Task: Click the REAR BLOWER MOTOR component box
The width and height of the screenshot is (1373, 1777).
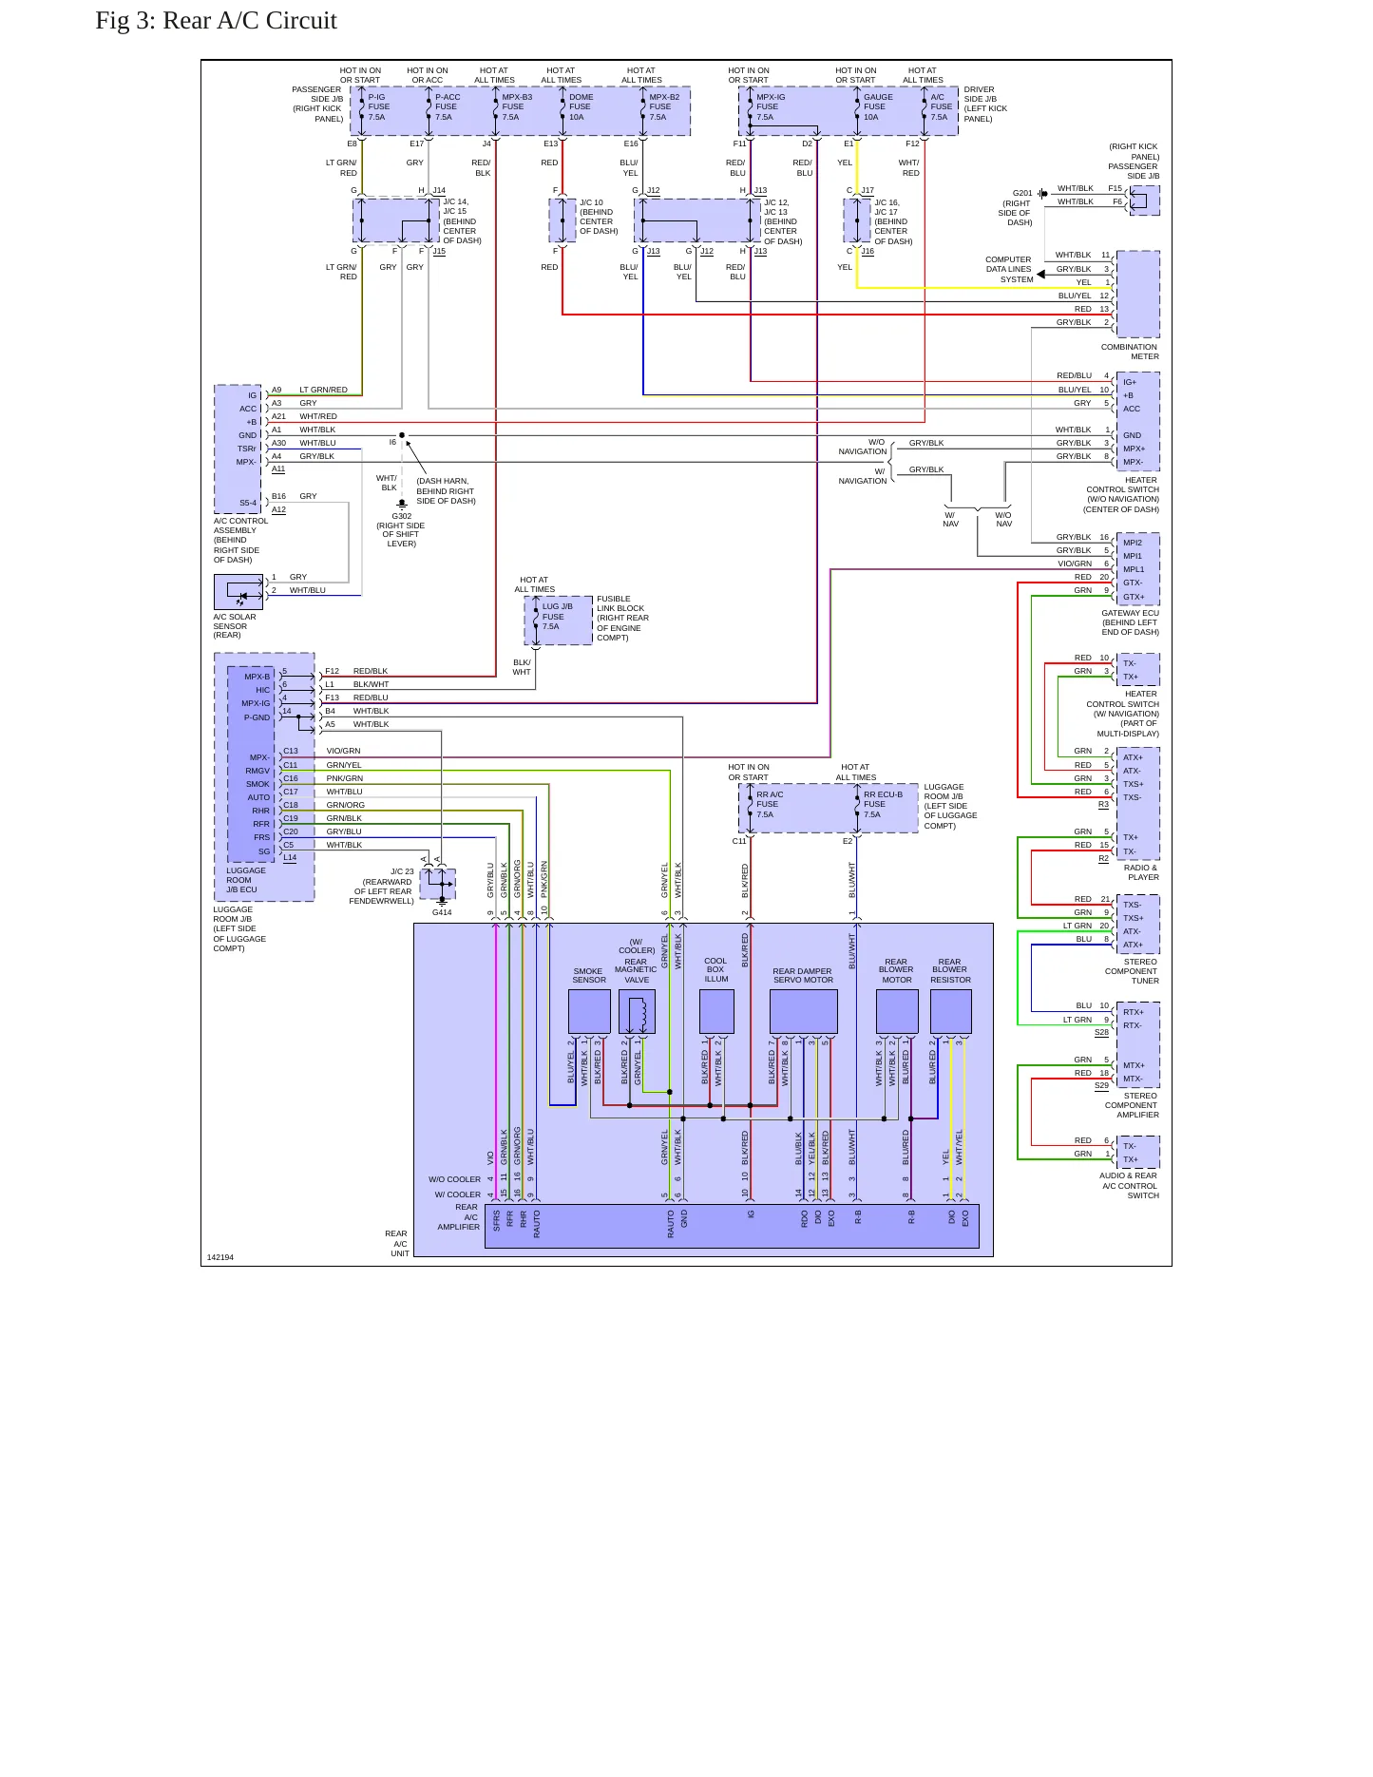Action: point(896,1011)
